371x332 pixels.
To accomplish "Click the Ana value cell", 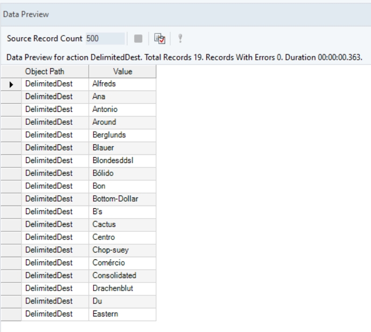I will pos(122,96).
